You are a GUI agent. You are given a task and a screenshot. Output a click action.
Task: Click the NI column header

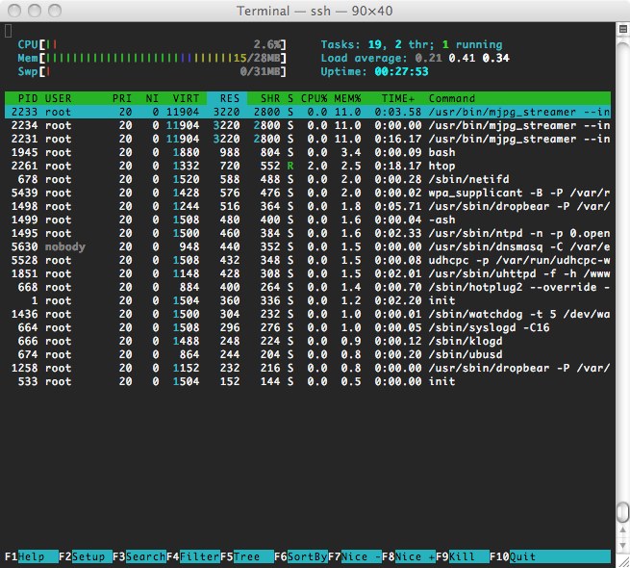pos(152,98)
